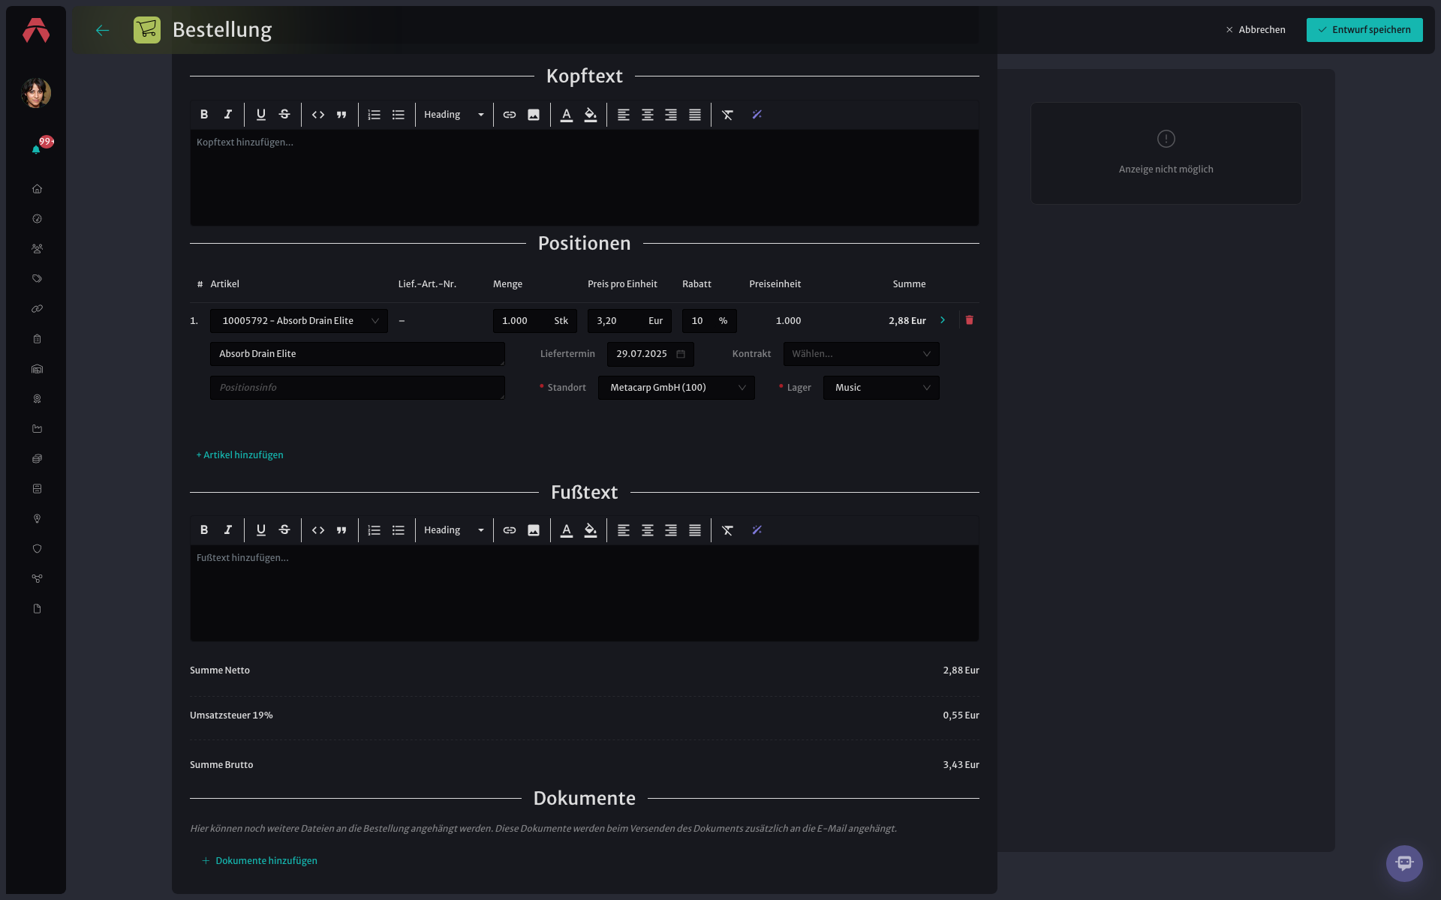Insert link in Fußtext editor
1441x900 pixels.
[x=510, y=530]
